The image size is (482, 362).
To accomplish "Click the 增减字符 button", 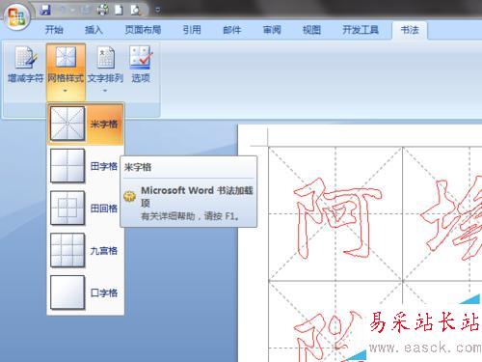I will 25,65.
